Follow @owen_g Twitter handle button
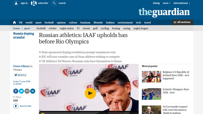This screenshot has height=114, width=203. (20, 75)
